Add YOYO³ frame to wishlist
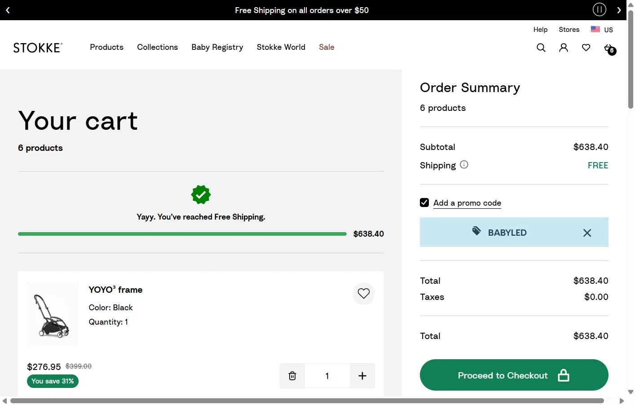The height and width of the screenshot is (405, 635). (x=364, y=294)
